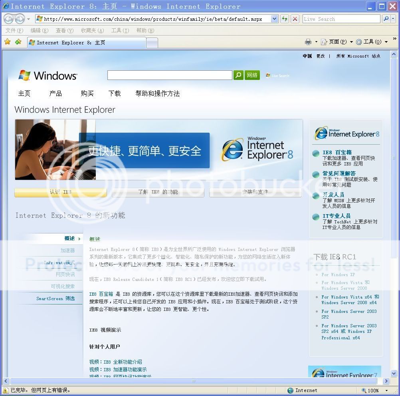Image resolution: width=400 pixels, height=396 pixels.
Task: Select 加速器 in the left menu
Action: pyautogui.click(x=67, y=251)
